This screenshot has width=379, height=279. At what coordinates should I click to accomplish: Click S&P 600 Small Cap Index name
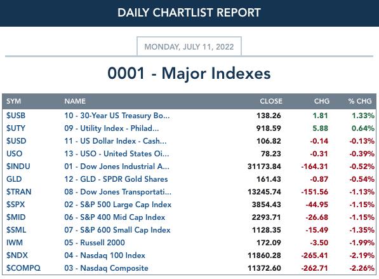[117, 230]
